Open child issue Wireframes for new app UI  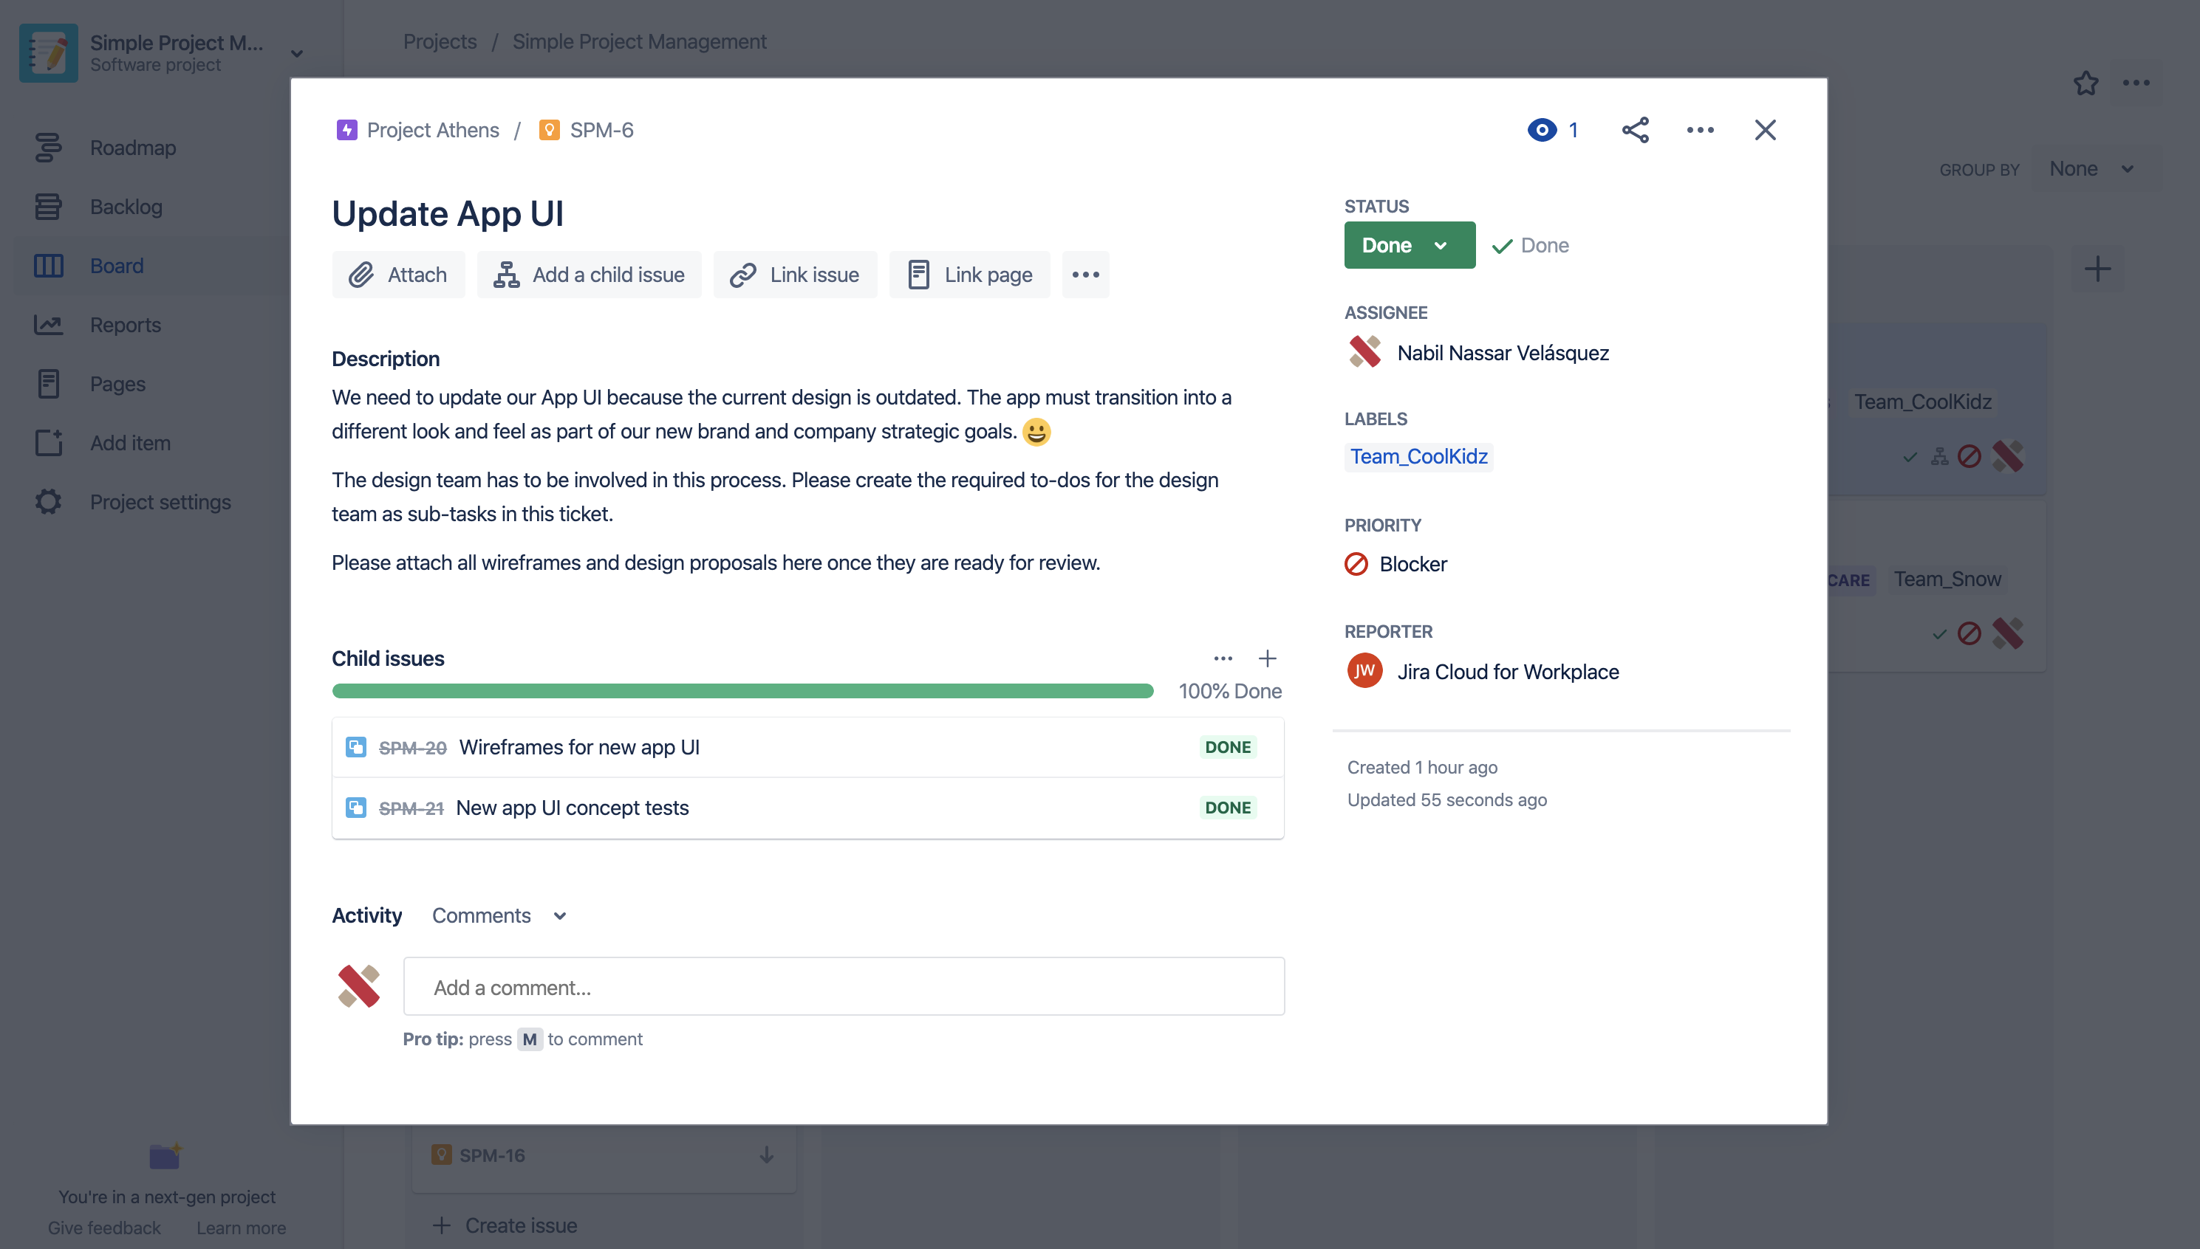pyautogui.click(x=578, y=747)
